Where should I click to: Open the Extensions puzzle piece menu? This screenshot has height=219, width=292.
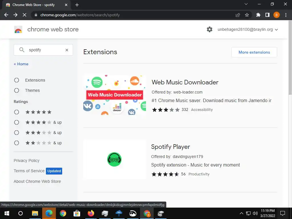coord(258,15)
